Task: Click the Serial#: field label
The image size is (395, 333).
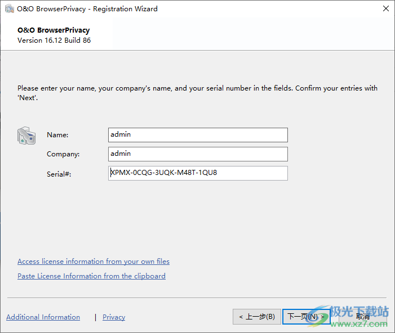Action: pos(59,174)
